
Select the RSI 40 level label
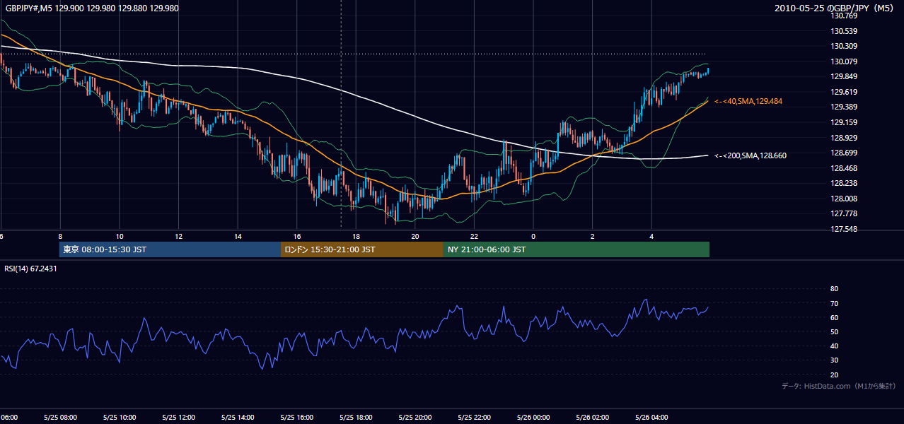834,346
